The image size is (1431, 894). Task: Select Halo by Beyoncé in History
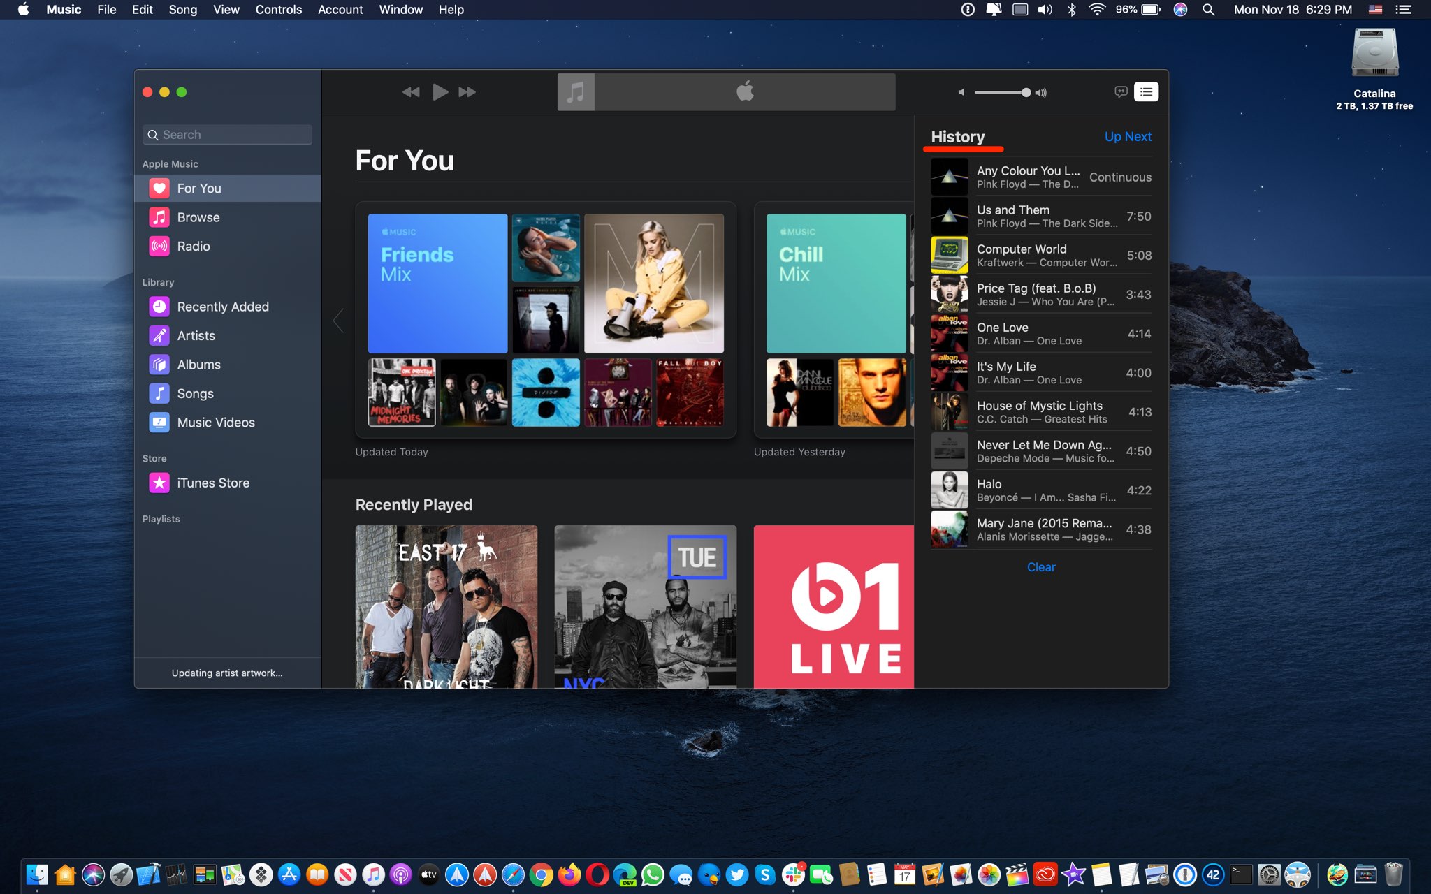click(x=1041, y=490)
